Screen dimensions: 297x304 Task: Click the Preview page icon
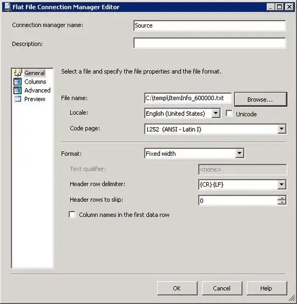click(18, 99)
